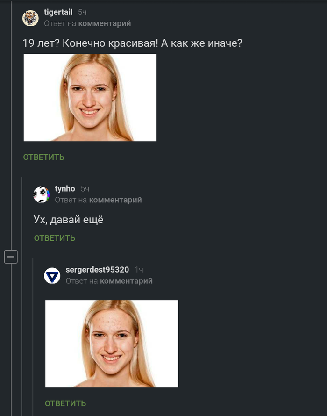This screenshot has width=327, height=416.
Task: Click the 1ч timestamp next to sergerdest95320
Action: pos(139,270)
